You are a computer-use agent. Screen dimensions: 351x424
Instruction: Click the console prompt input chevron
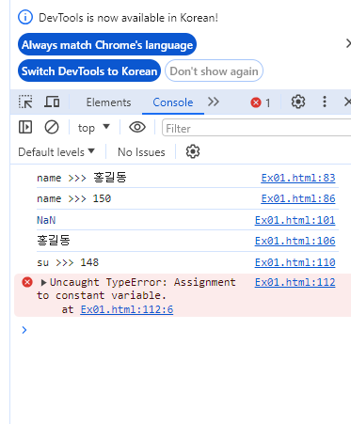click(x=24, y=330)
